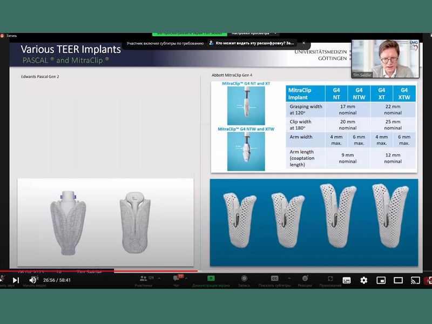432x324 pixels.
Task: Open the video player settings gear
Action: [x=364, y=280]
